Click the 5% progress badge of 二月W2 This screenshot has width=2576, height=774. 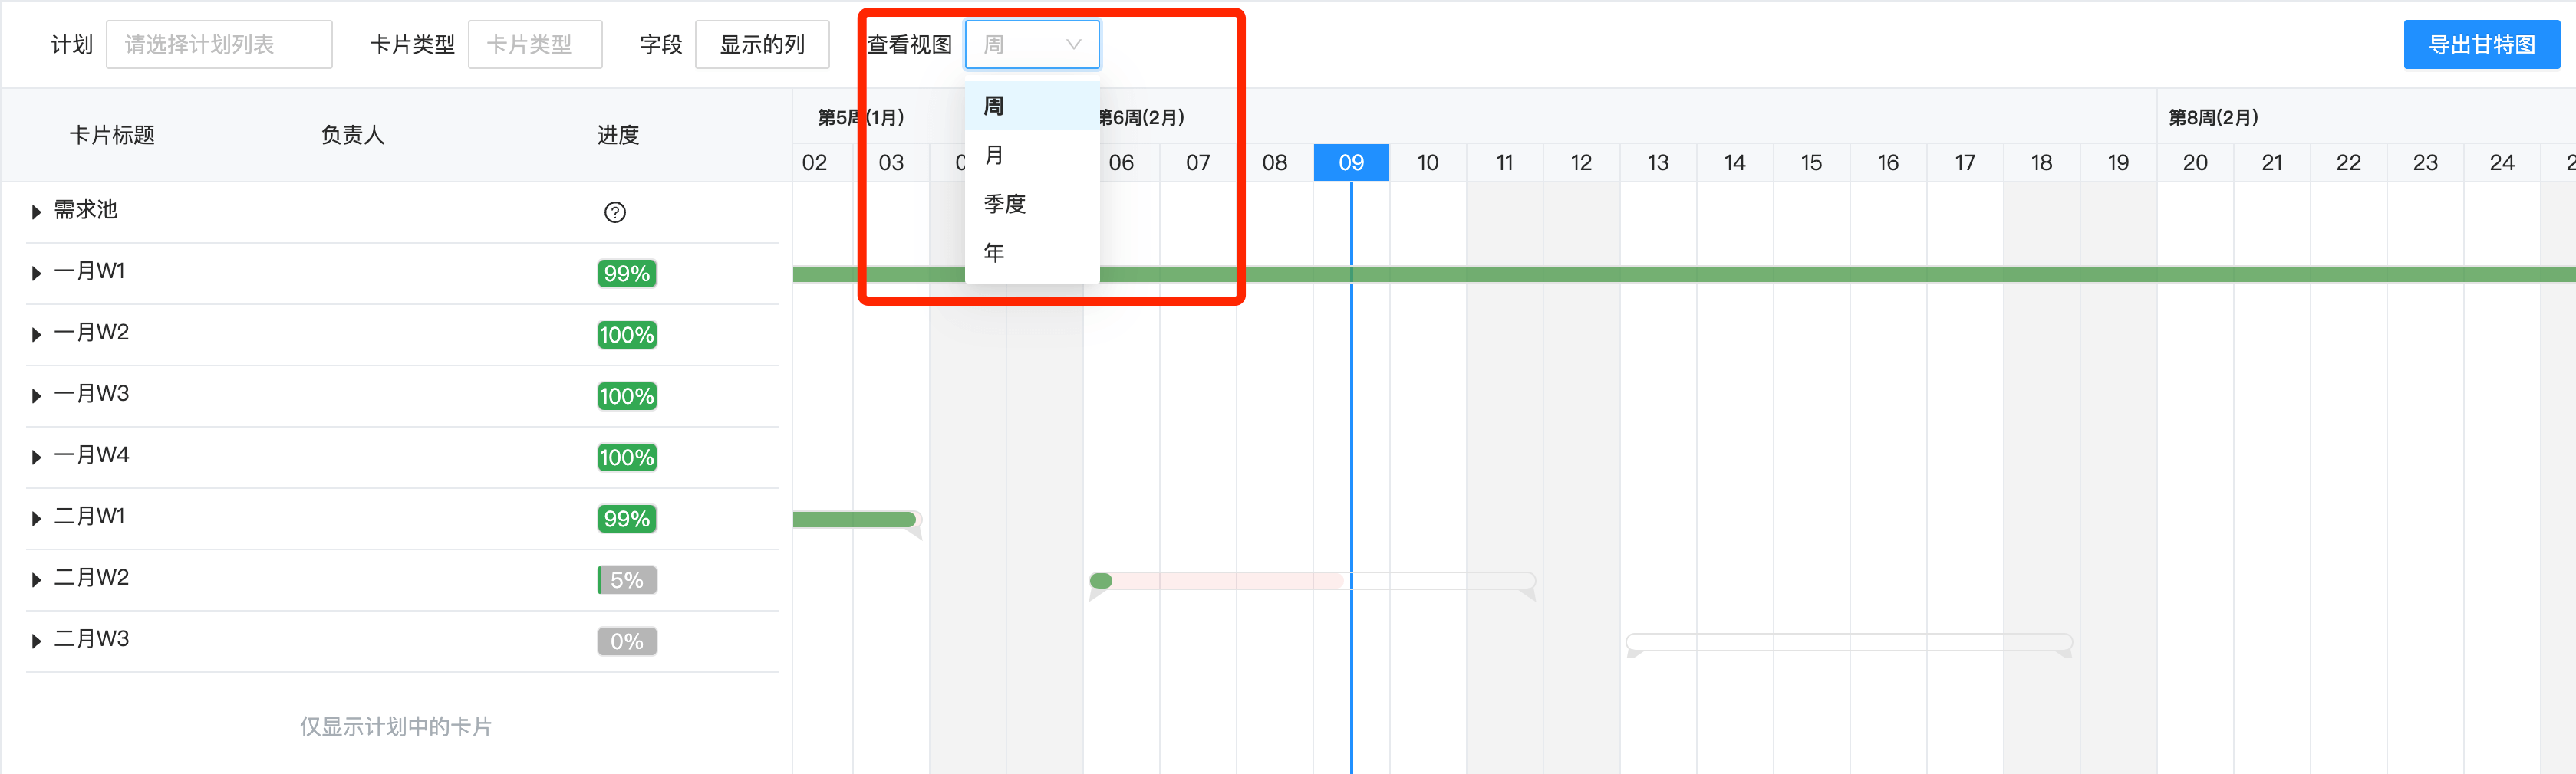[626, 579]
